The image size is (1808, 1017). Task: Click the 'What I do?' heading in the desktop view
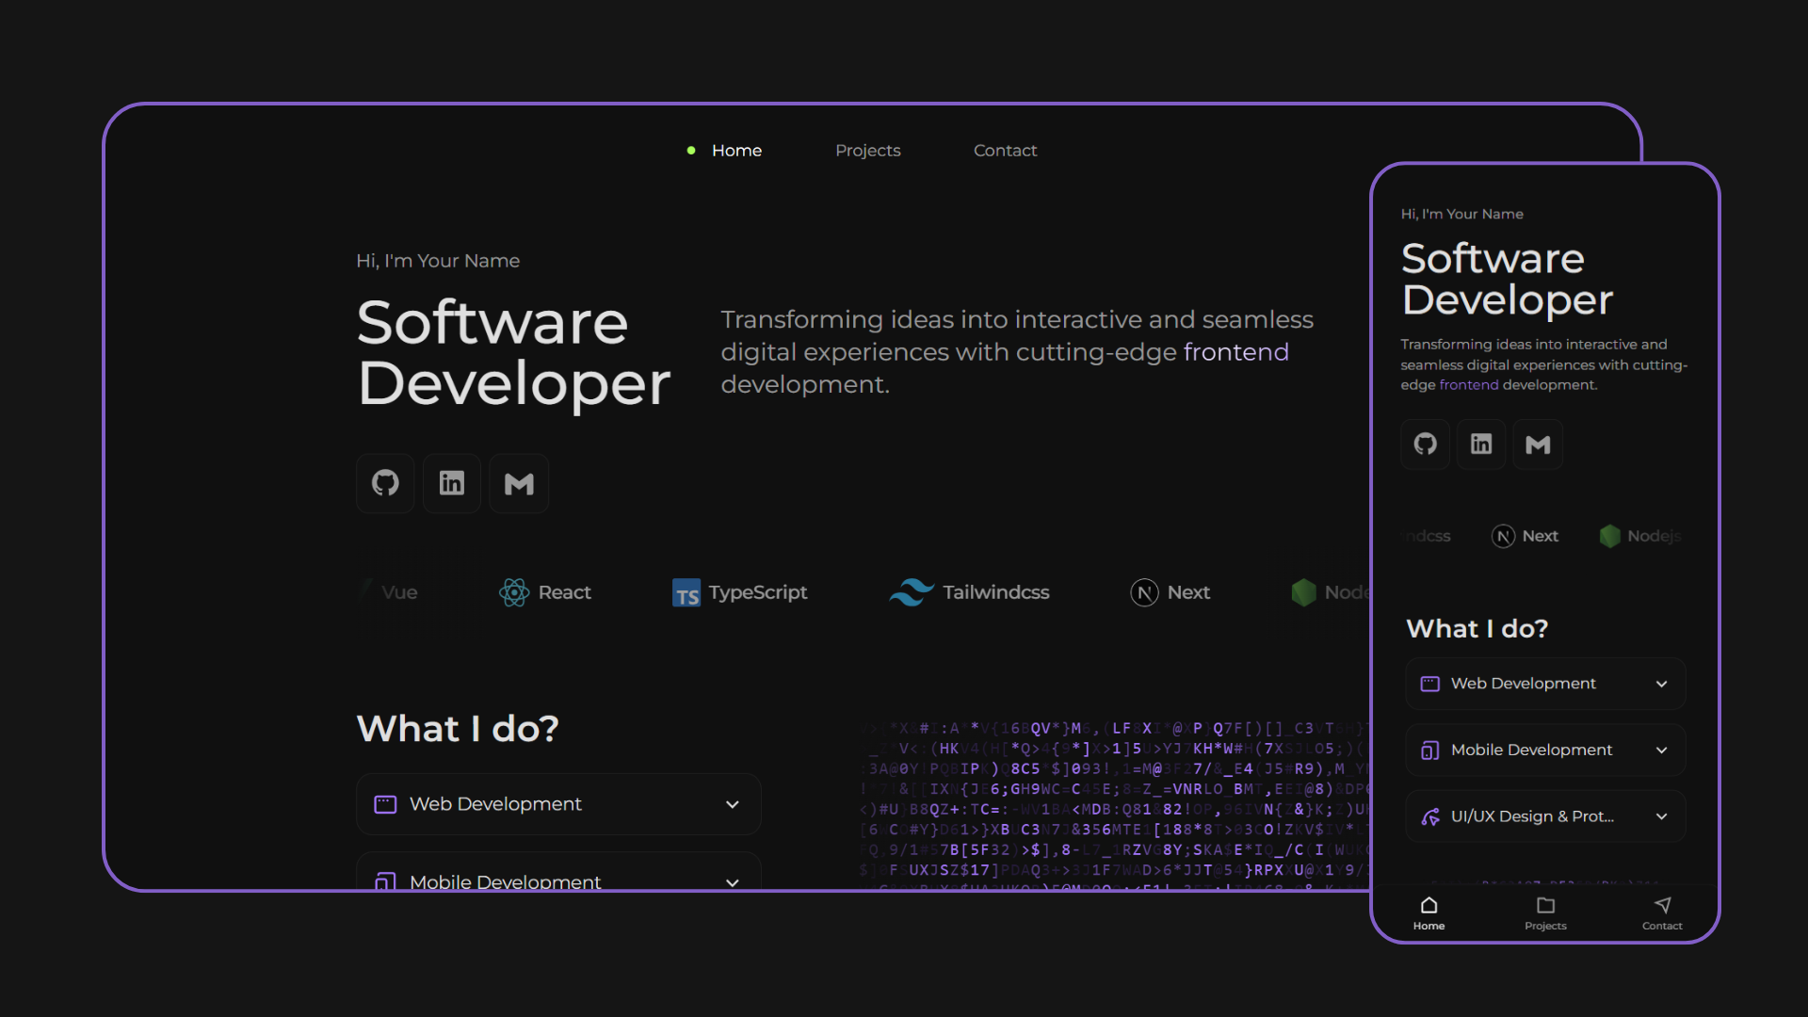click(x=458, y=729)
